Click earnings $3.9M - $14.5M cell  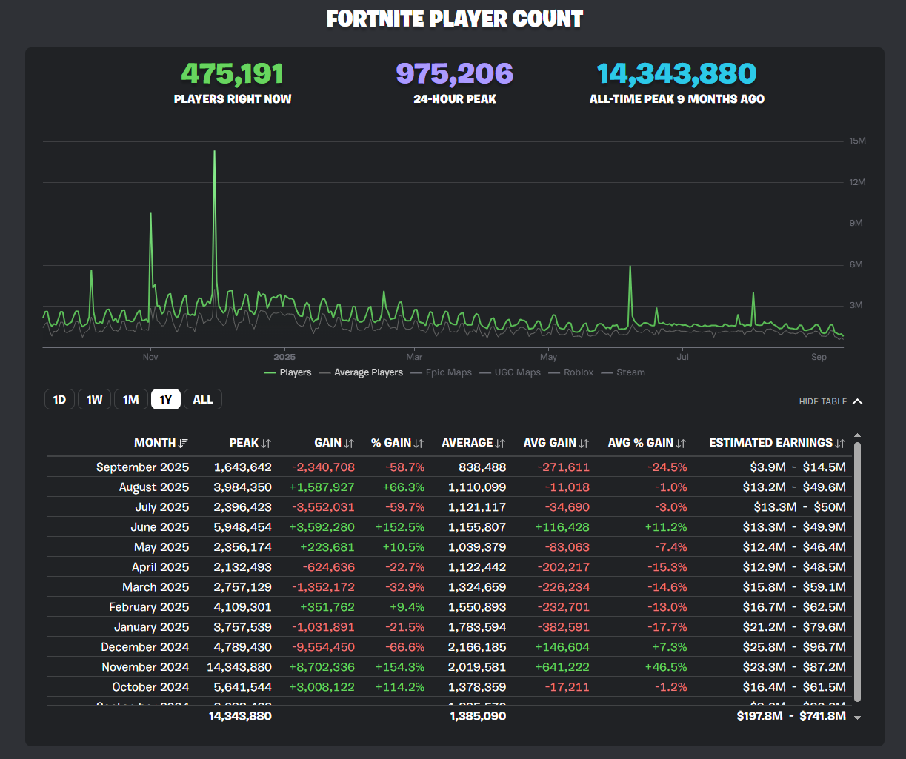796,467
